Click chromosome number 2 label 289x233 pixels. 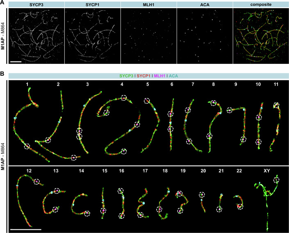pos(58,84)
